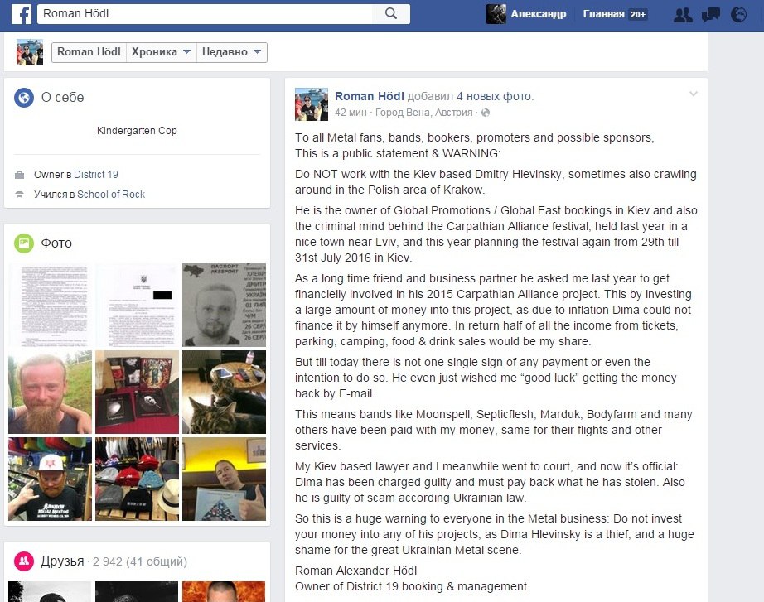Open the friend requests icon

683,15
